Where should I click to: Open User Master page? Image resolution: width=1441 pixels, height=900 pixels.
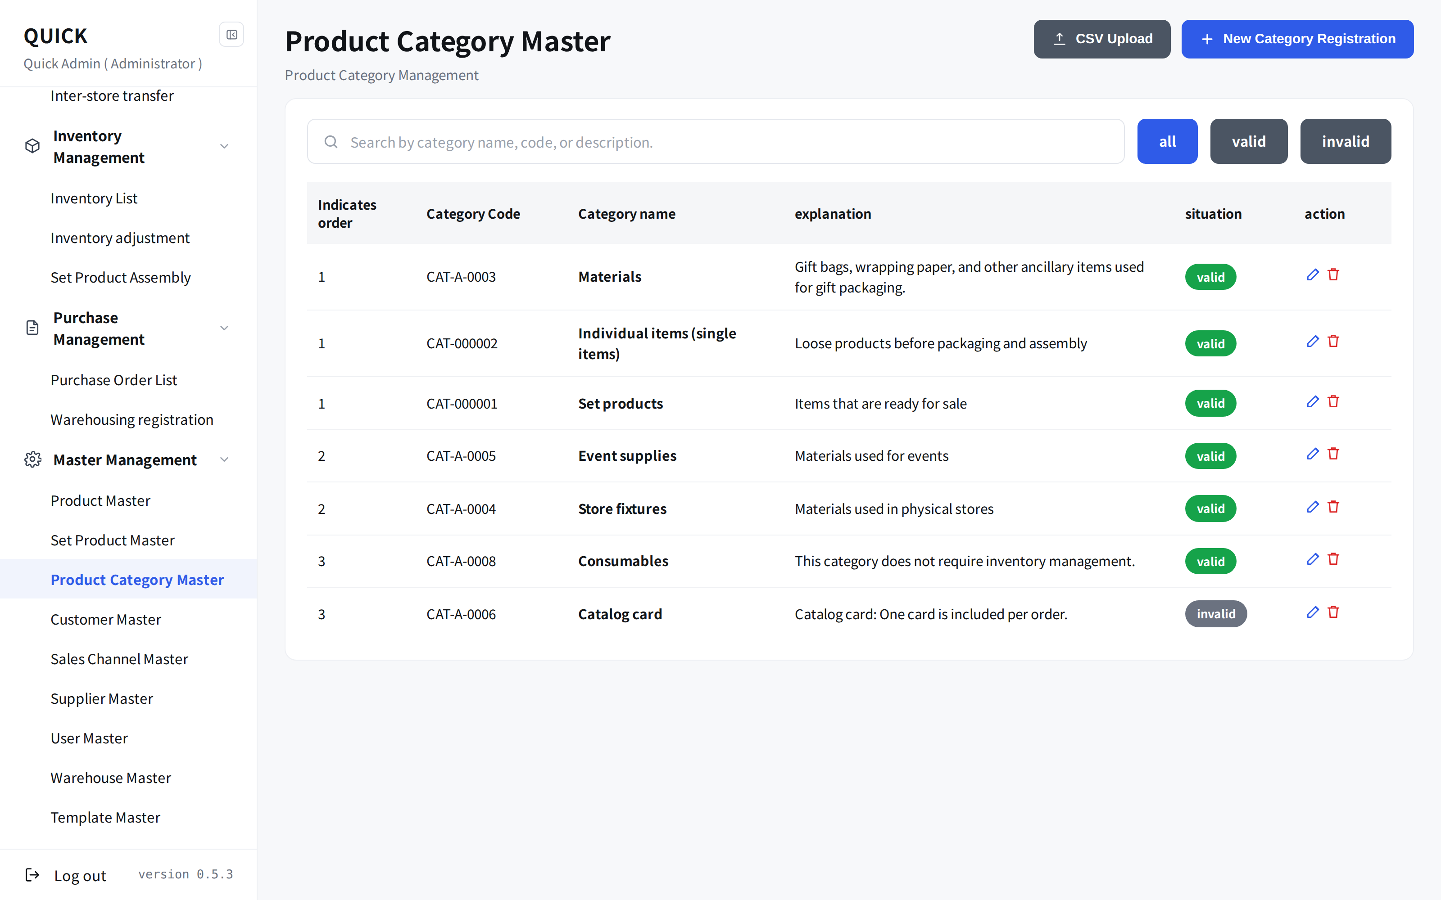(x=89, y=738)
